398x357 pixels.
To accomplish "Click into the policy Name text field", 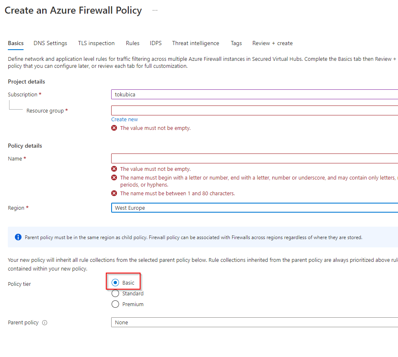I will (254, 159).
